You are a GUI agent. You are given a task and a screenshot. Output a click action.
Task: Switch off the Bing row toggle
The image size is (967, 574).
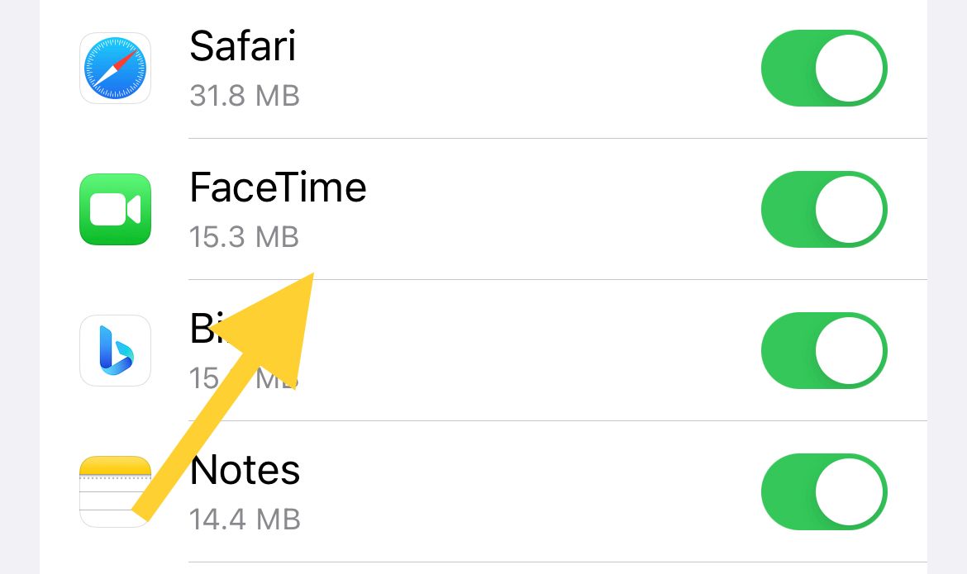click(824, 350)
